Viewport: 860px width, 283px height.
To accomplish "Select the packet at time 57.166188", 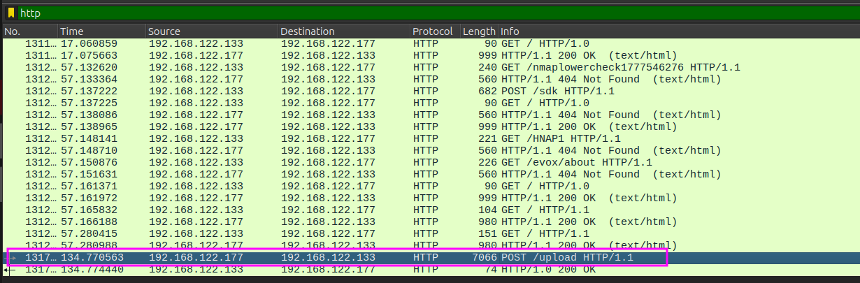I will click(x=430, y=222).
